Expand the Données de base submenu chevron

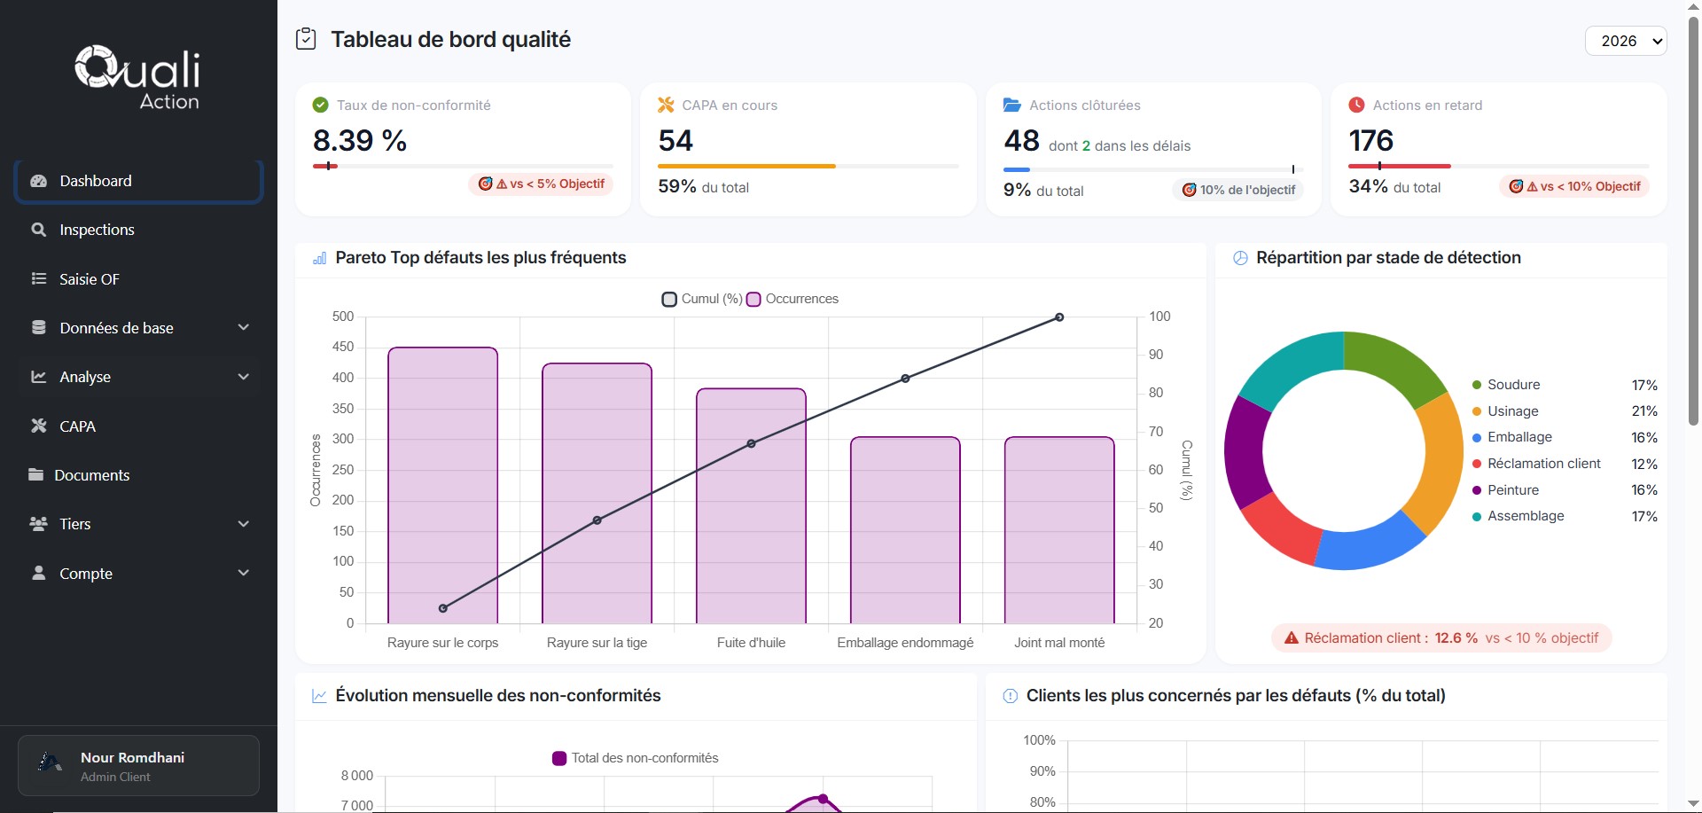[x=243, y=327]
